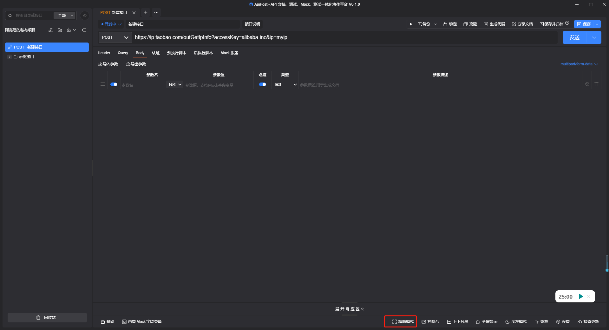Open 内置 Mock 字段变量 in footer
The image size is (609, 330).
coord(142,322)
